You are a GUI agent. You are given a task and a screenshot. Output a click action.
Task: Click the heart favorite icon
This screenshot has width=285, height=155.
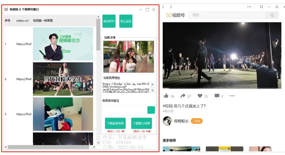coord(200,96)
